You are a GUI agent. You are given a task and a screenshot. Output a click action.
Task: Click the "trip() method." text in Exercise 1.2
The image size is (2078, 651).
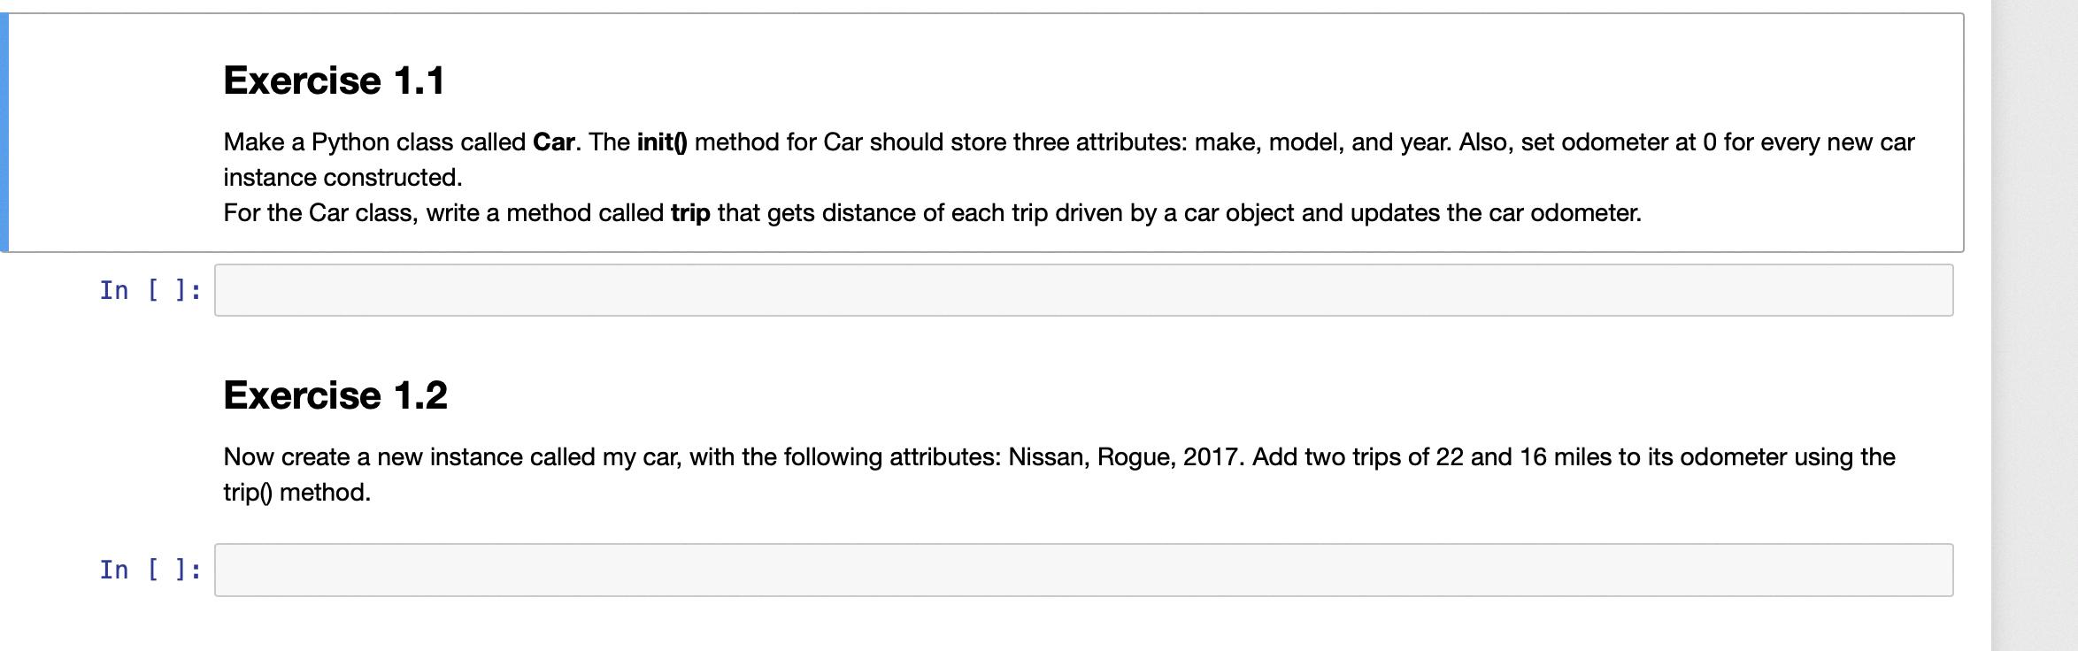(296, 493)
